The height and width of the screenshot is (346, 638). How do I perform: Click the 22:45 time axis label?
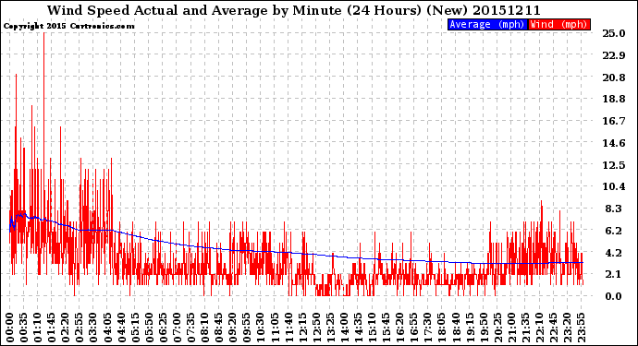click(553, 328)
